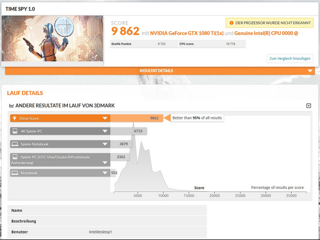Open the Spiele-PC HTC Vive dropdown arrow
The width and height of the screenshot is (320, 240).
pos(105,162)
